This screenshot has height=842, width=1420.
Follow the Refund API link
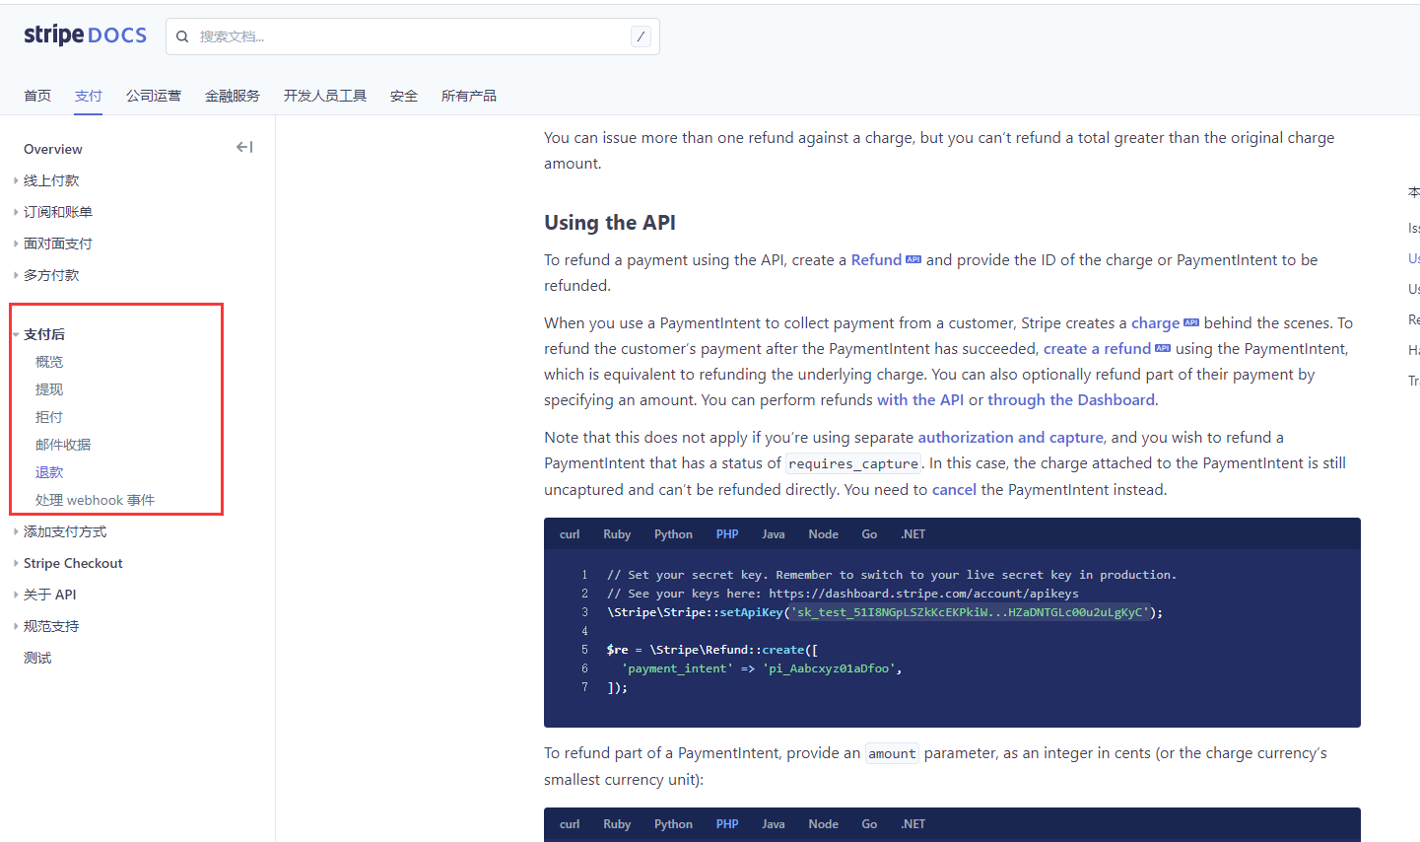tap(876, 260)
